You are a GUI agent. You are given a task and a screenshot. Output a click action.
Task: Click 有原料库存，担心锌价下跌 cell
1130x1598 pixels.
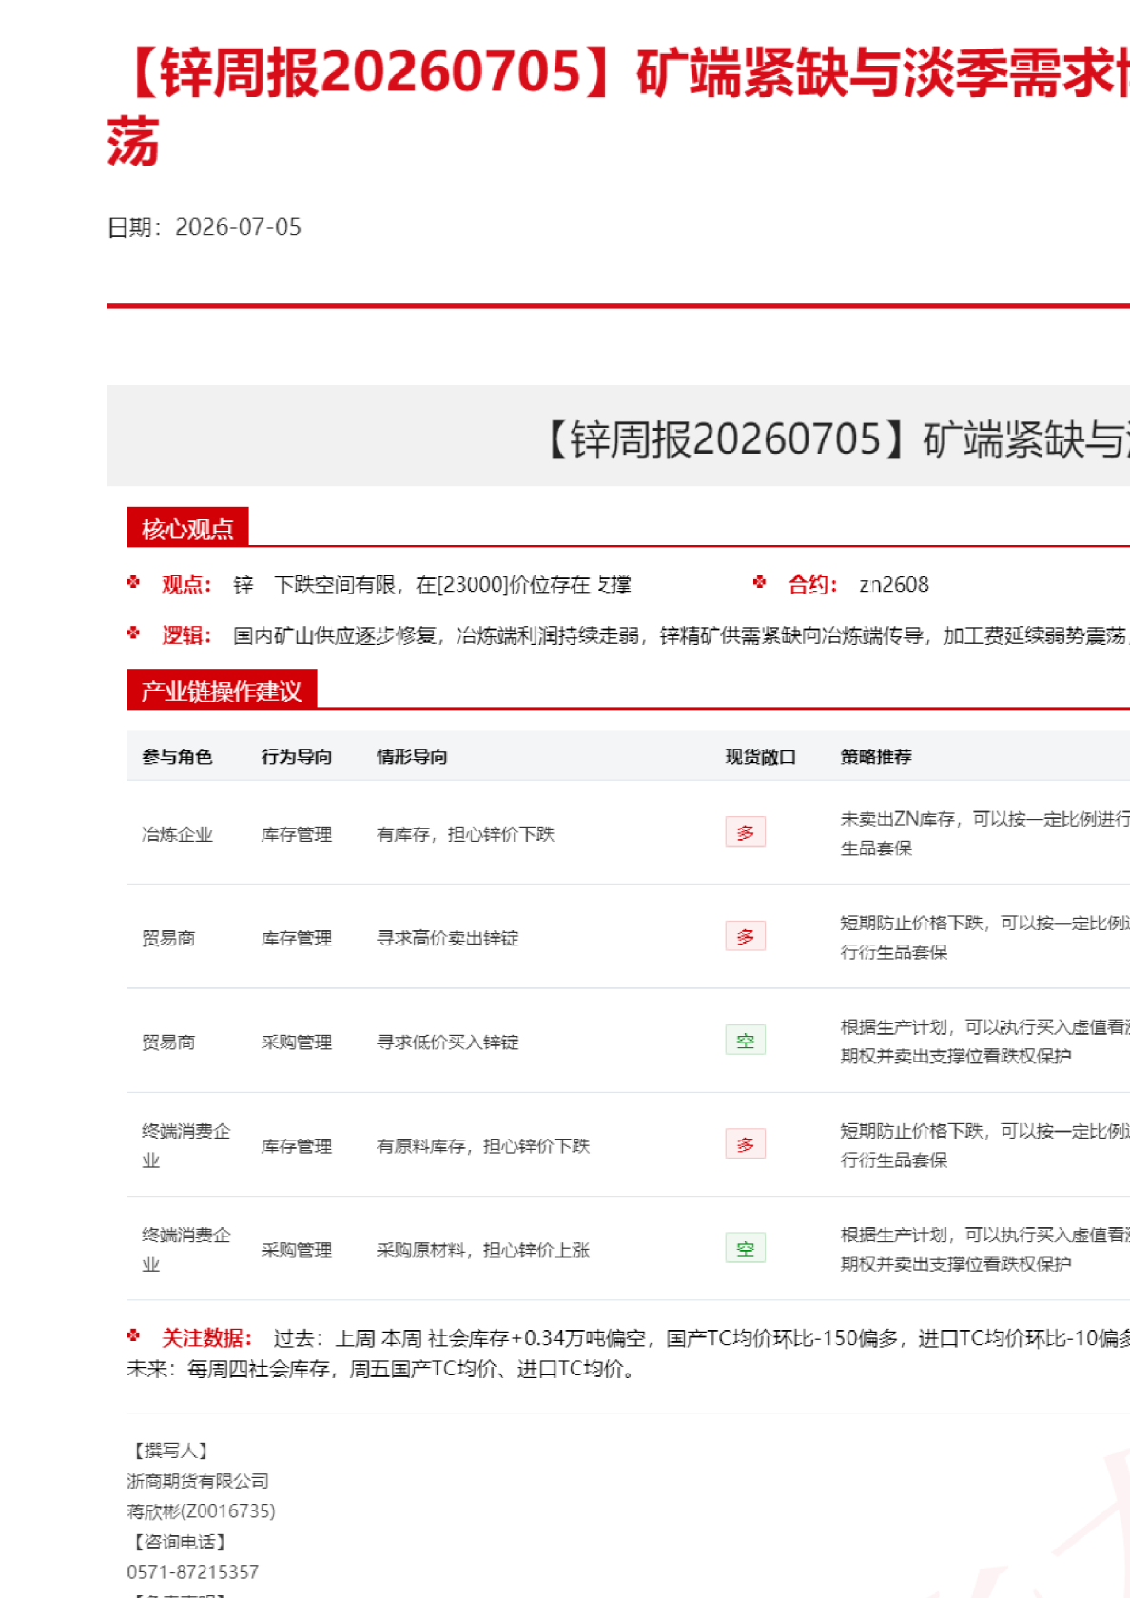[x=483, y=1145]
